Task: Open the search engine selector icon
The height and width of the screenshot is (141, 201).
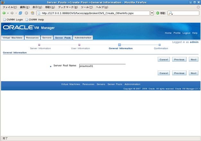Action: click(170, 13)
